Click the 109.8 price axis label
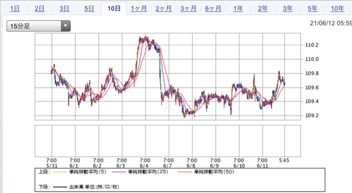This screenshot has width=352, height=193. coord(312,73)
